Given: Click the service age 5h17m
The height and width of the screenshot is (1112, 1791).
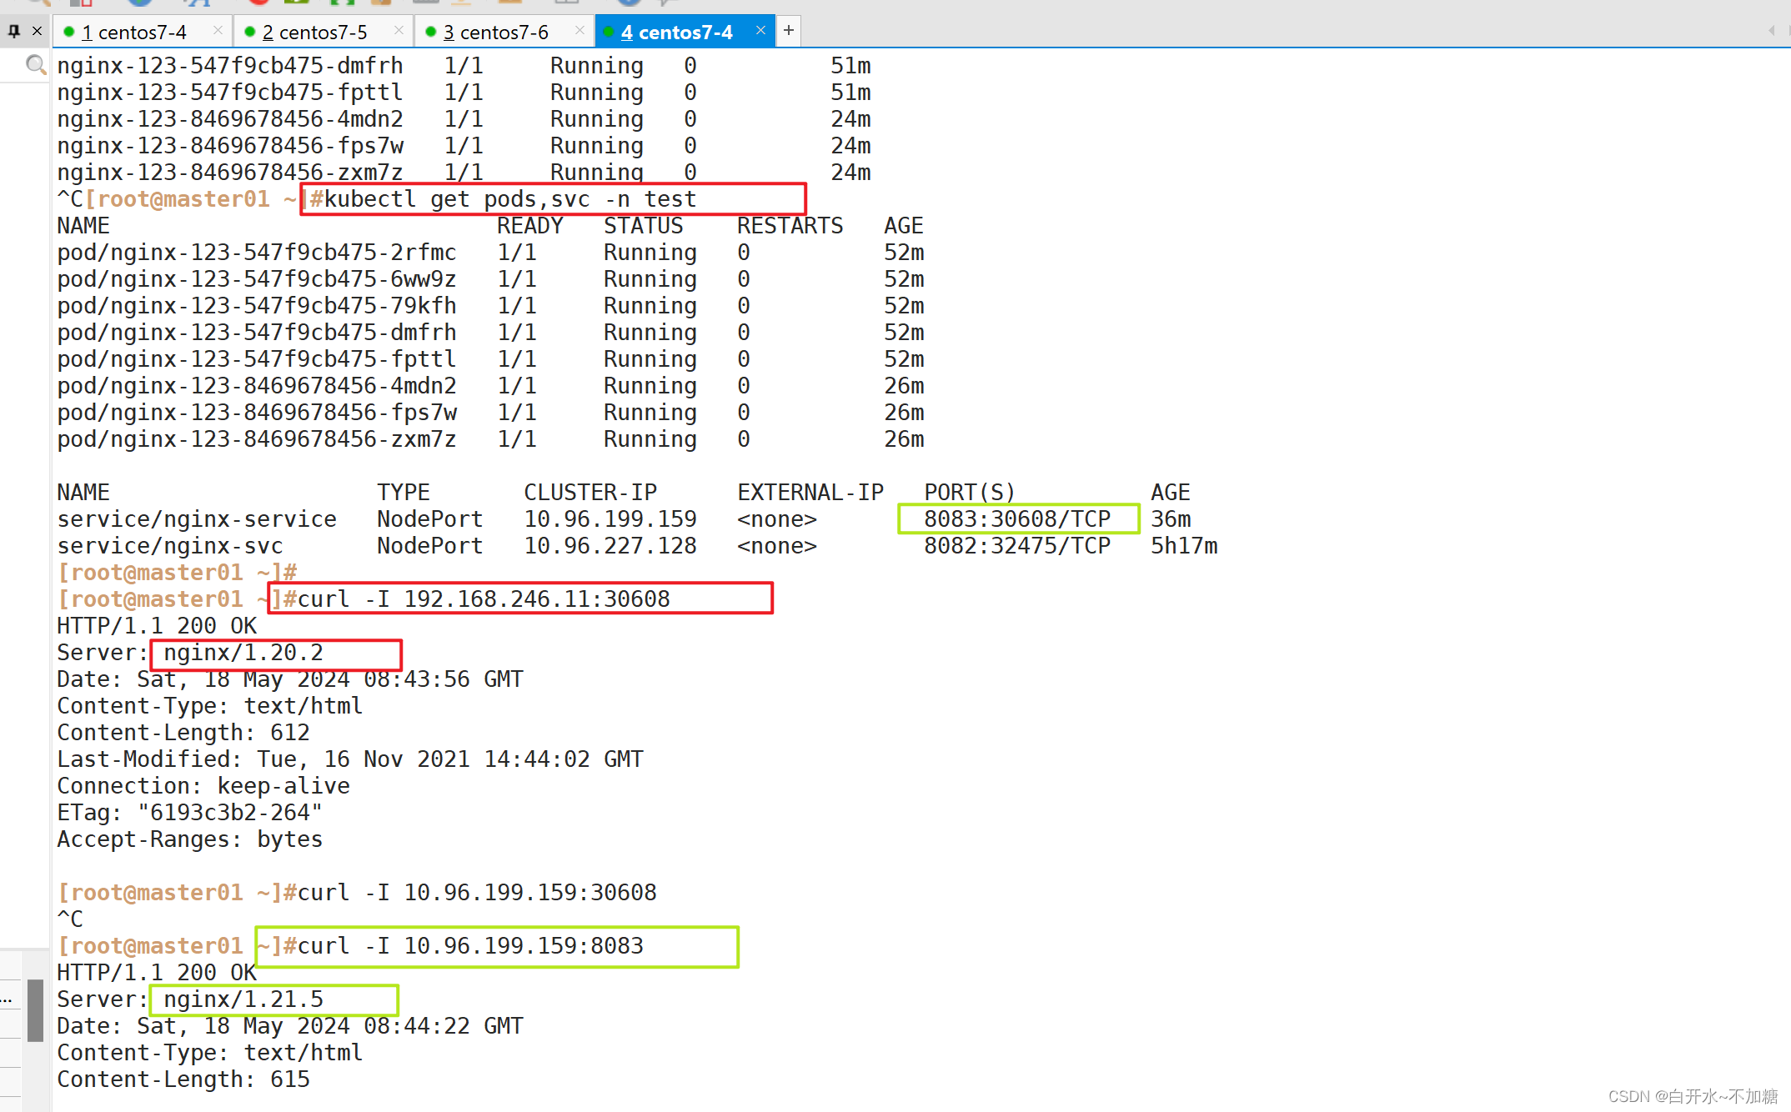Looking at the screenshot, I should tap(1184, 546).
